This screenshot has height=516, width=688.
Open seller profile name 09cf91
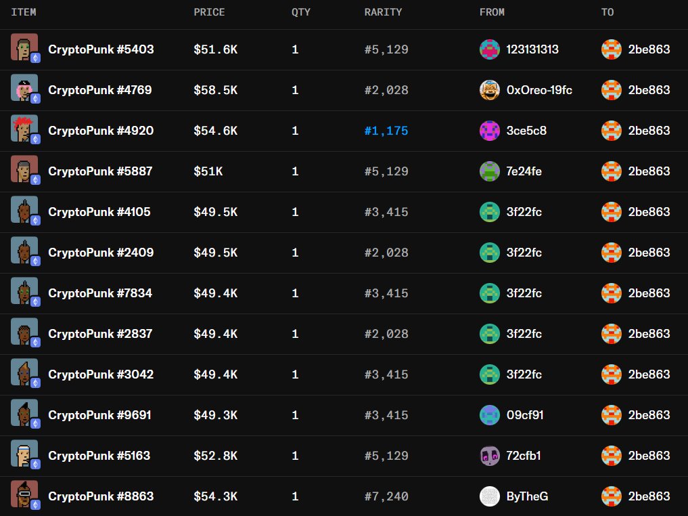tap(525, 415)
